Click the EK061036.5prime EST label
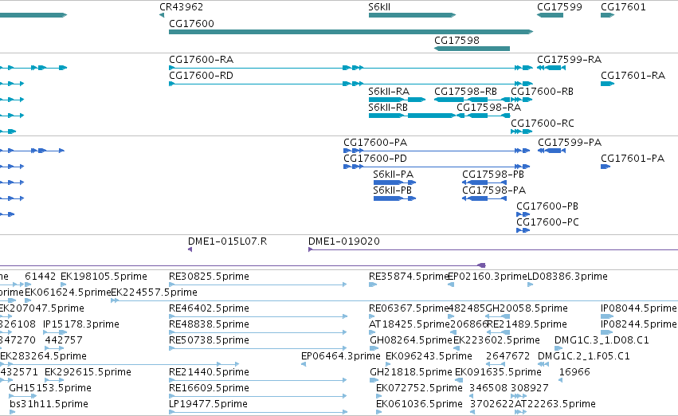Image resolution: width=678 pixels, height=416 pixels. click(x=419, y=404)
